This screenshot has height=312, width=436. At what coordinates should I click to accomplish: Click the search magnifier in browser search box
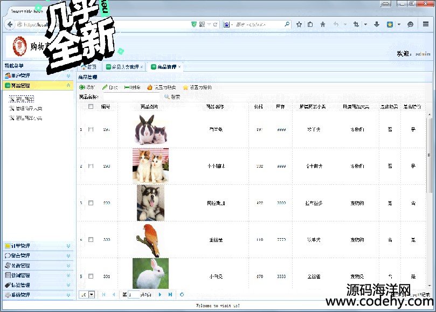coord(287,24)
